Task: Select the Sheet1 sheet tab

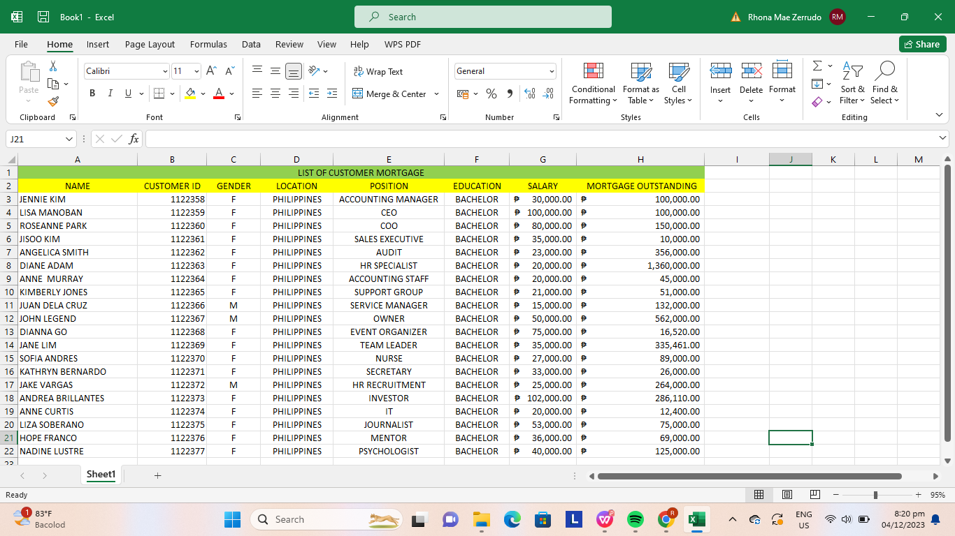Action: [x=101, y=475]
